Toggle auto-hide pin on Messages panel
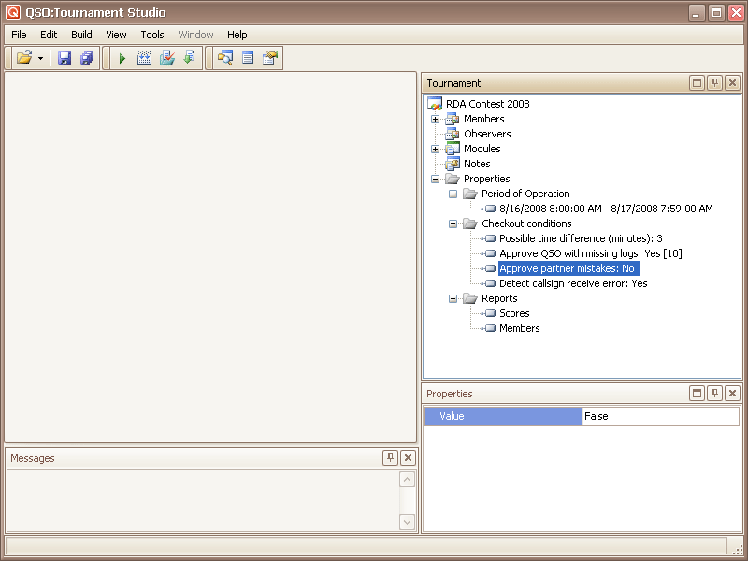This screenshot has height=561, width=748. click(x=390, y=457)
